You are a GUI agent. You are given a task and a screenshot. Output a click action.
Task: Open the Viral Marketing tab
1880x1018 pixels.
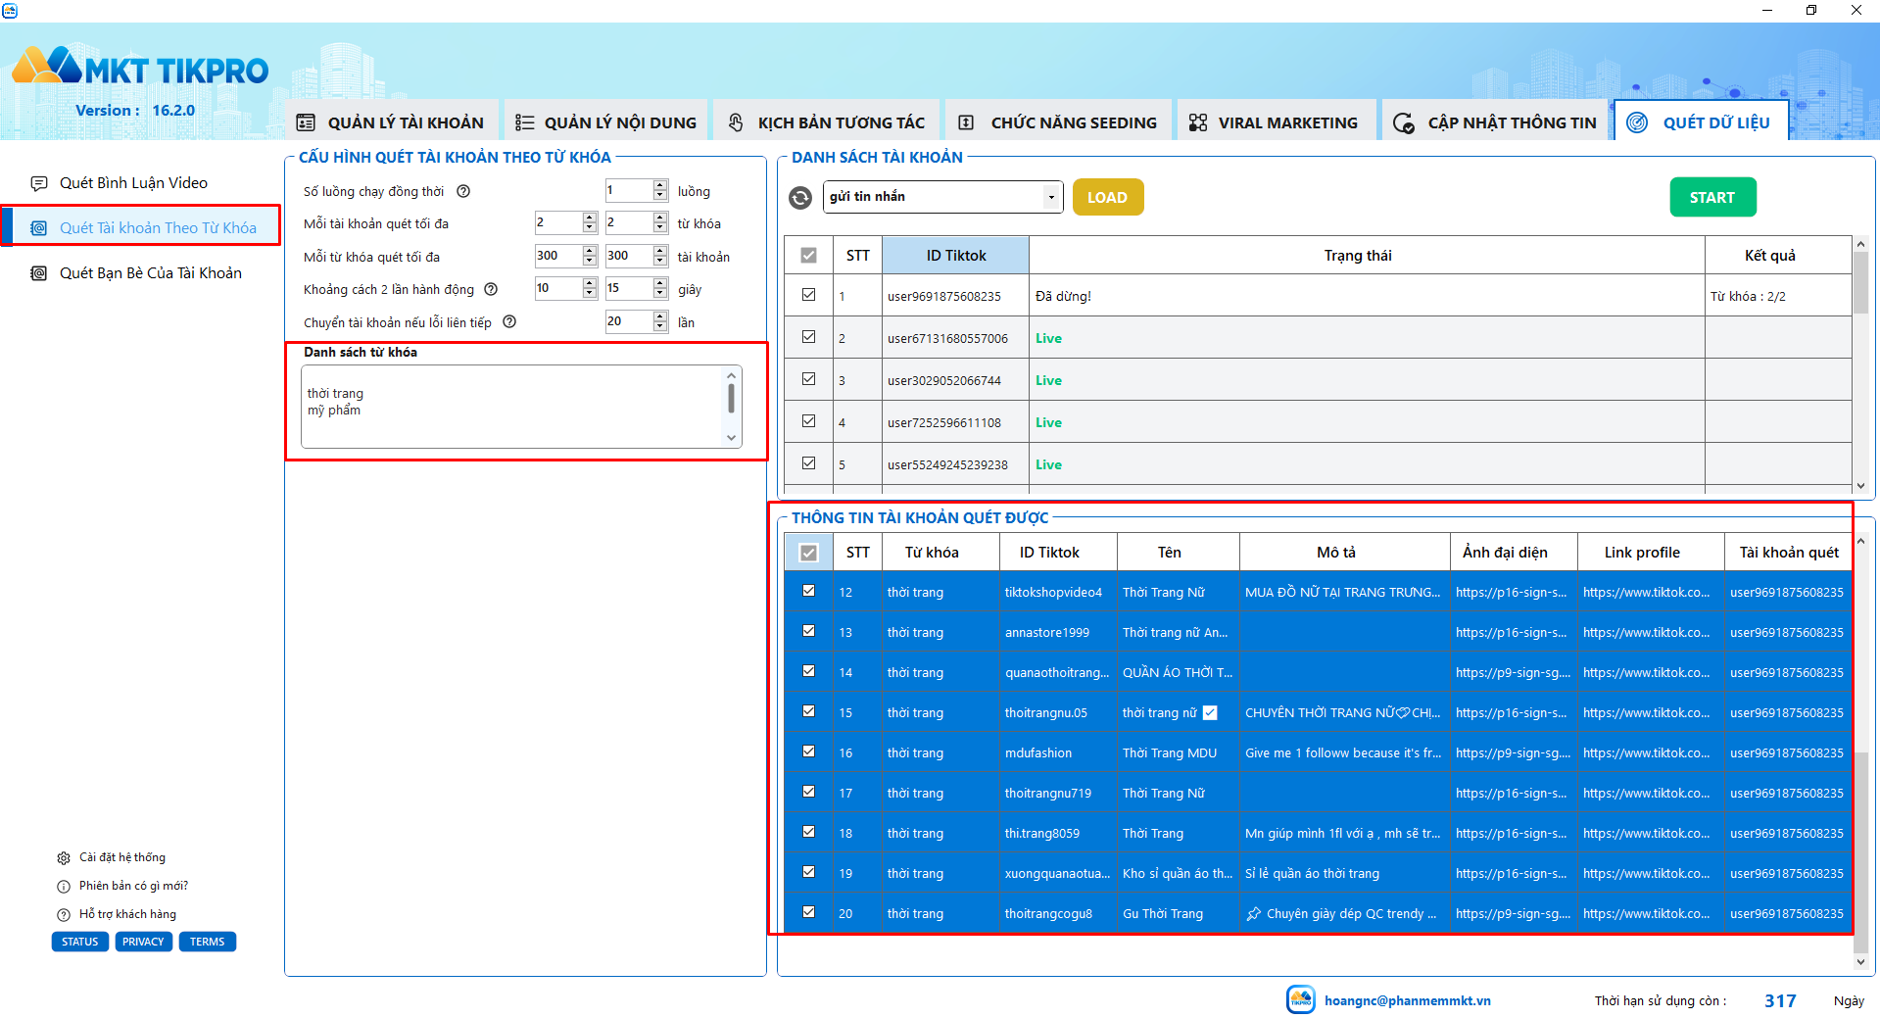1275,122
